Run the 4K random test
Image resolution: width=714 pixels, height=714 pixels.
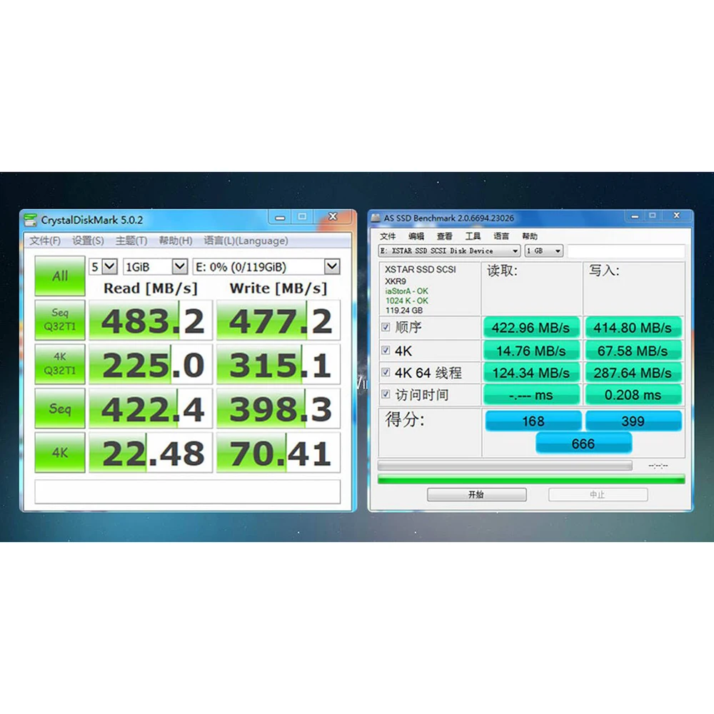59,452
